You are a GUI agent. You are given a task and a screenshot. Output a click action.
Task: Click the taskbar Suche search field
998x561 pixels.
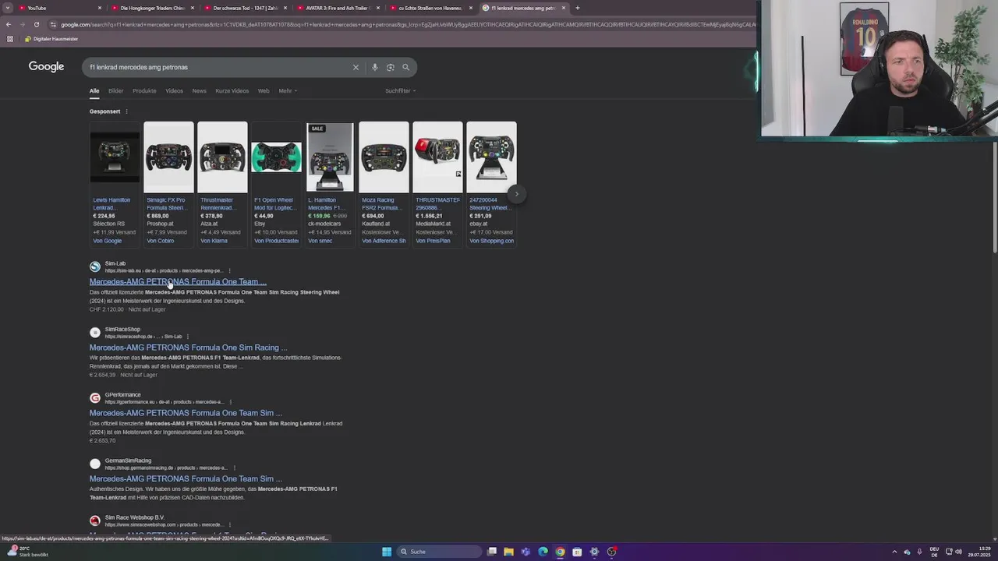(x=438, y=552)
